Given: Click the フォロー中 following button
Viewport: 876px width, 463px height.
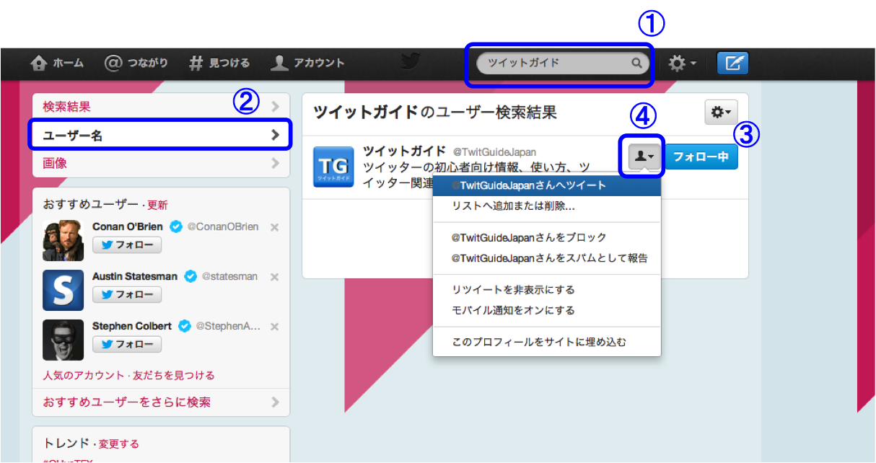Looking at the screenshot, I should pos(701,156).
